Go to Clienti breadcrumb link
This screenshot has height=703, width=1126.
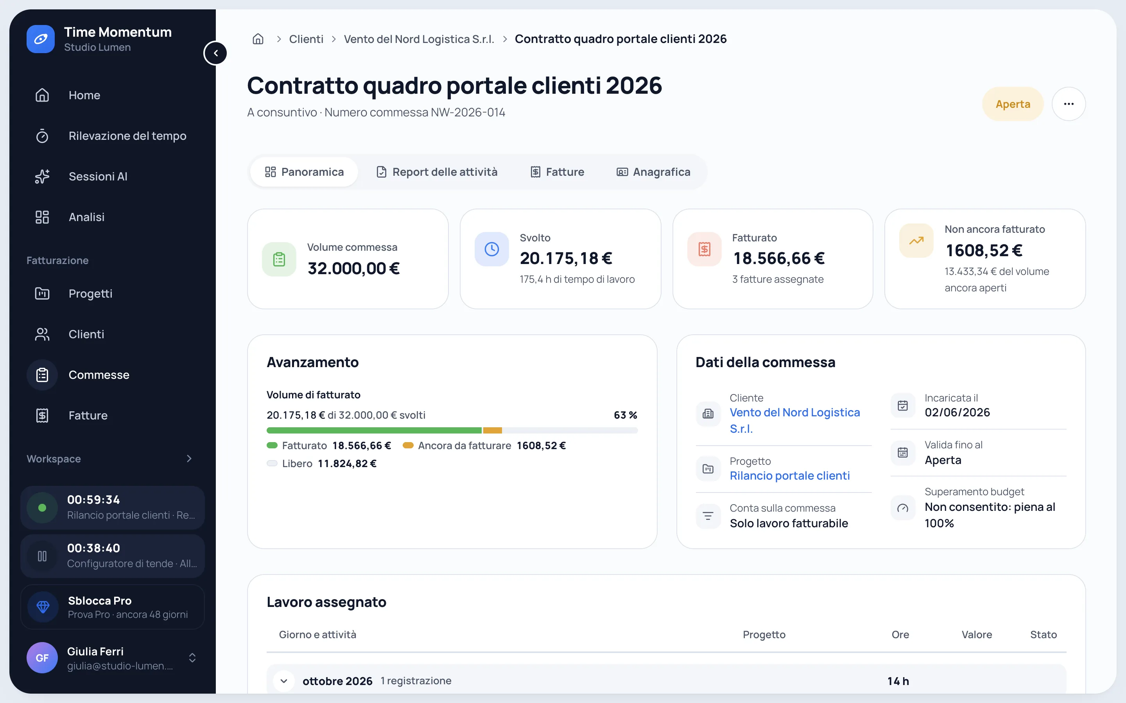tap(306, 39)
